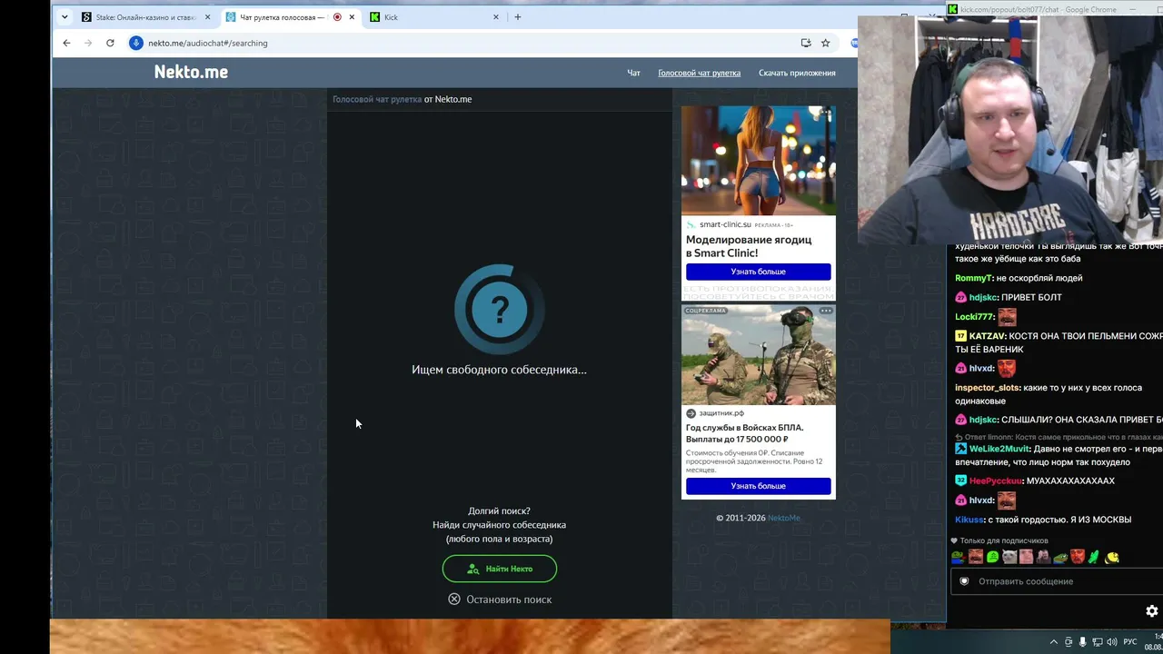
Task: Click the Найти Некто button
Action: click(500, 569)
